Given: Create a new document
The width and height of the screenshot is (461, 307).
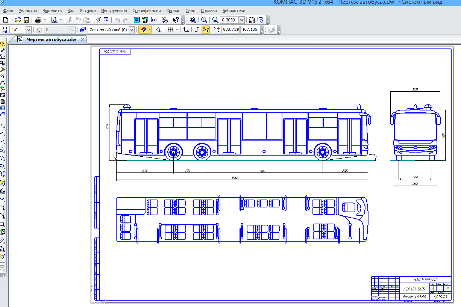Looking at the screenshot, I should point(6,20).
